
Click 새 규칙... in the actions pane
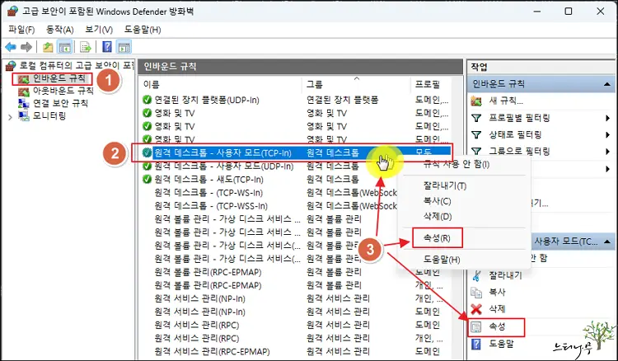[x=506, y=101]
